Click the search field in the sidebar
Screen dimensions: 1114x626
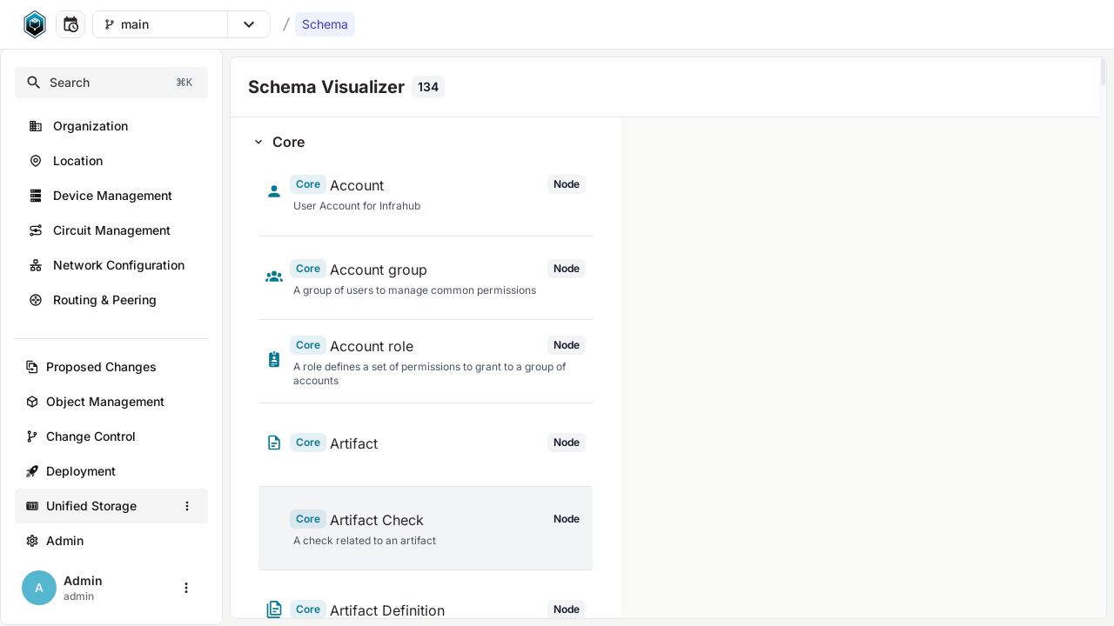click(111, 83)
